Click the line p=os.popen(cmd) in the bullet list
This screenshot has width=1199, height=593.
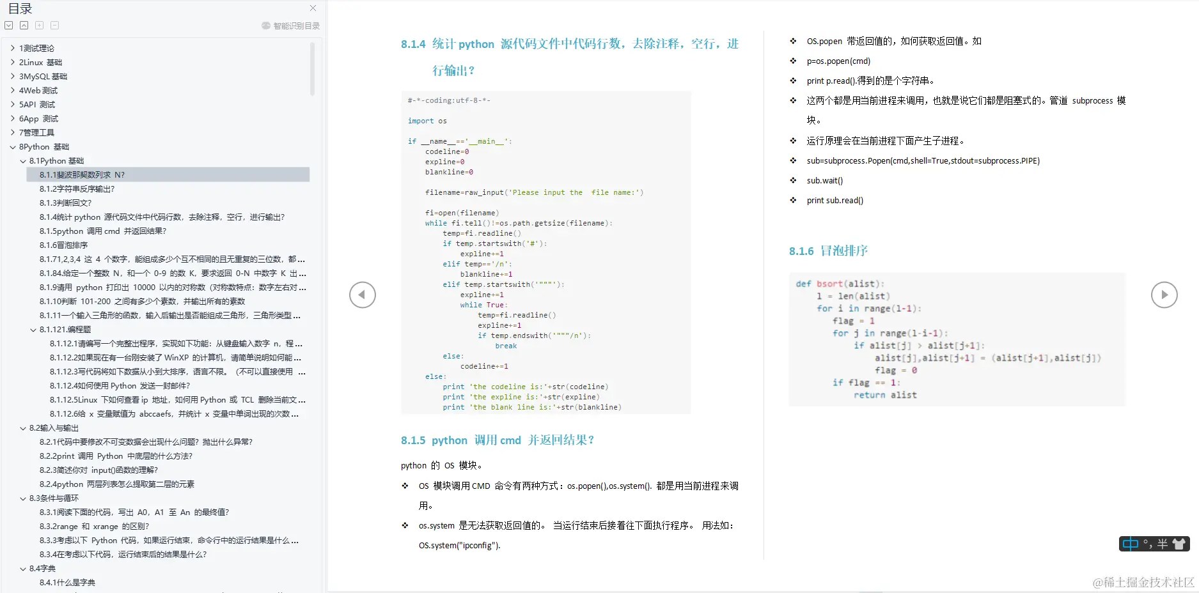point(838,61)
